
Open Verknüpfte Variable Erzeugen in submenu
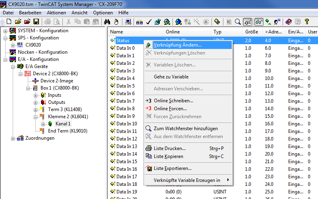(188, 180)
